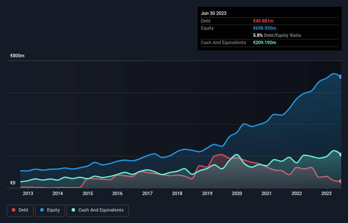Click the €800m y-axis label
This screenshot has width=348, height=223.
tap(17, 56)
